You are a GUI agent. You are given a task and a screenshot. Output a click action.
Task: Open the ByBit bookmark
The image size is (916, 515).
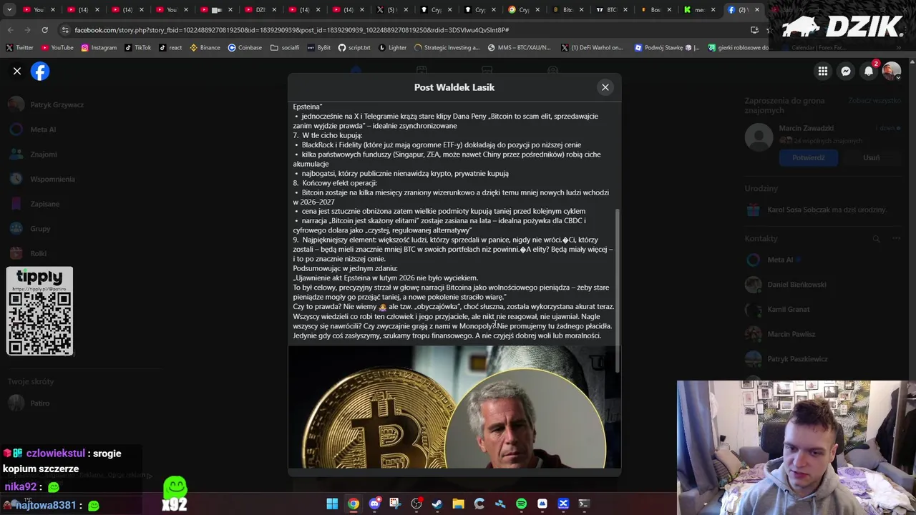319,48
